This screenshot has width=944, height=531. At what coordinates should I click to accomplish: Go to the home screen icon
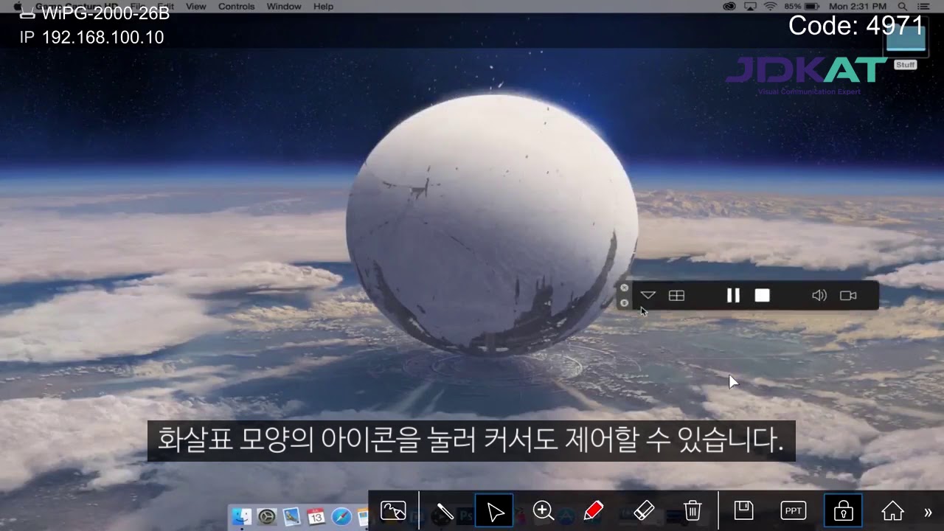tap(892, 510)
